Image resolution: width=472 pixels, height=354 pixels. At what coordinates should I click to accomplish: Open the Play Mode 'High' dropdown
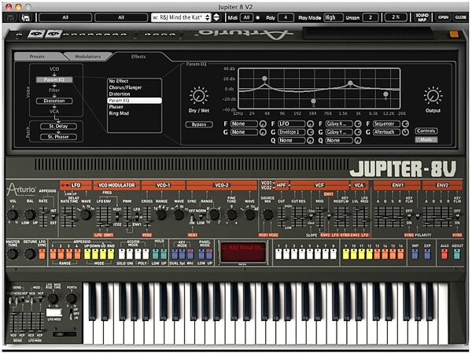[334, 17]
